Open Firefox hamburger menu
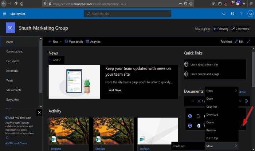This screenshot has width=255, height=151. pyautogui.click(x=251, y=4)
